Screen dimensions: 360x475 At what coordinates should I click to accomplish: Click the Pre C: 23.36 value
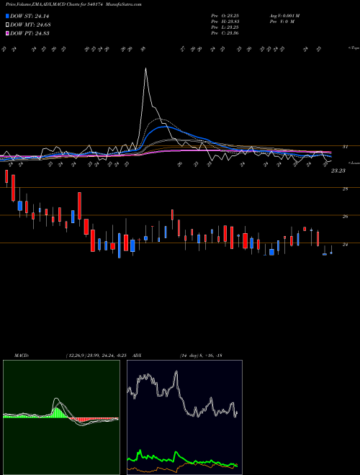coord(225,33)
